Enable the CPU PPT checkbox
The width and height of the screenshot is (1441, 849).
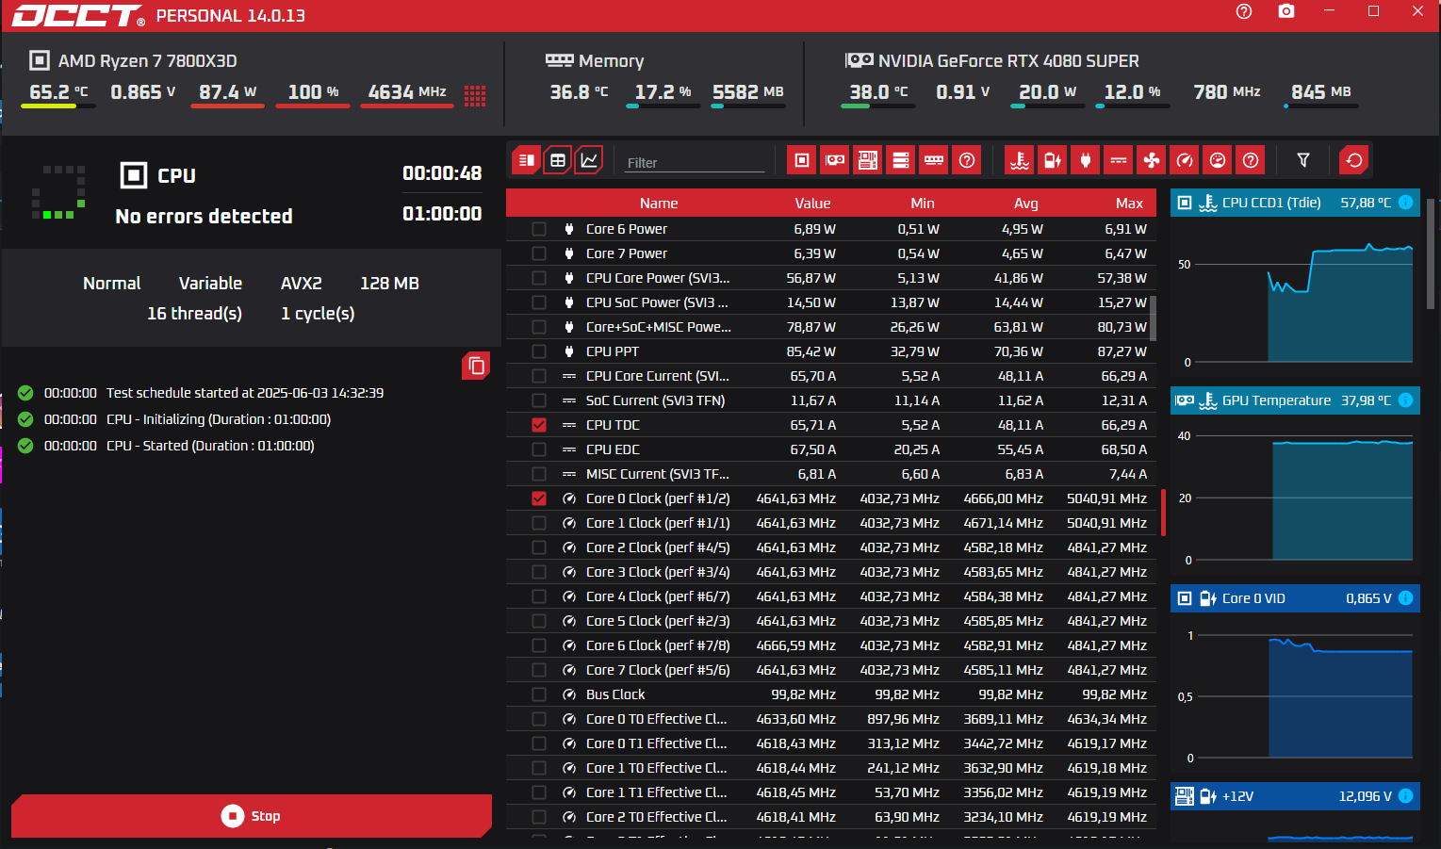tap(539, 351)
